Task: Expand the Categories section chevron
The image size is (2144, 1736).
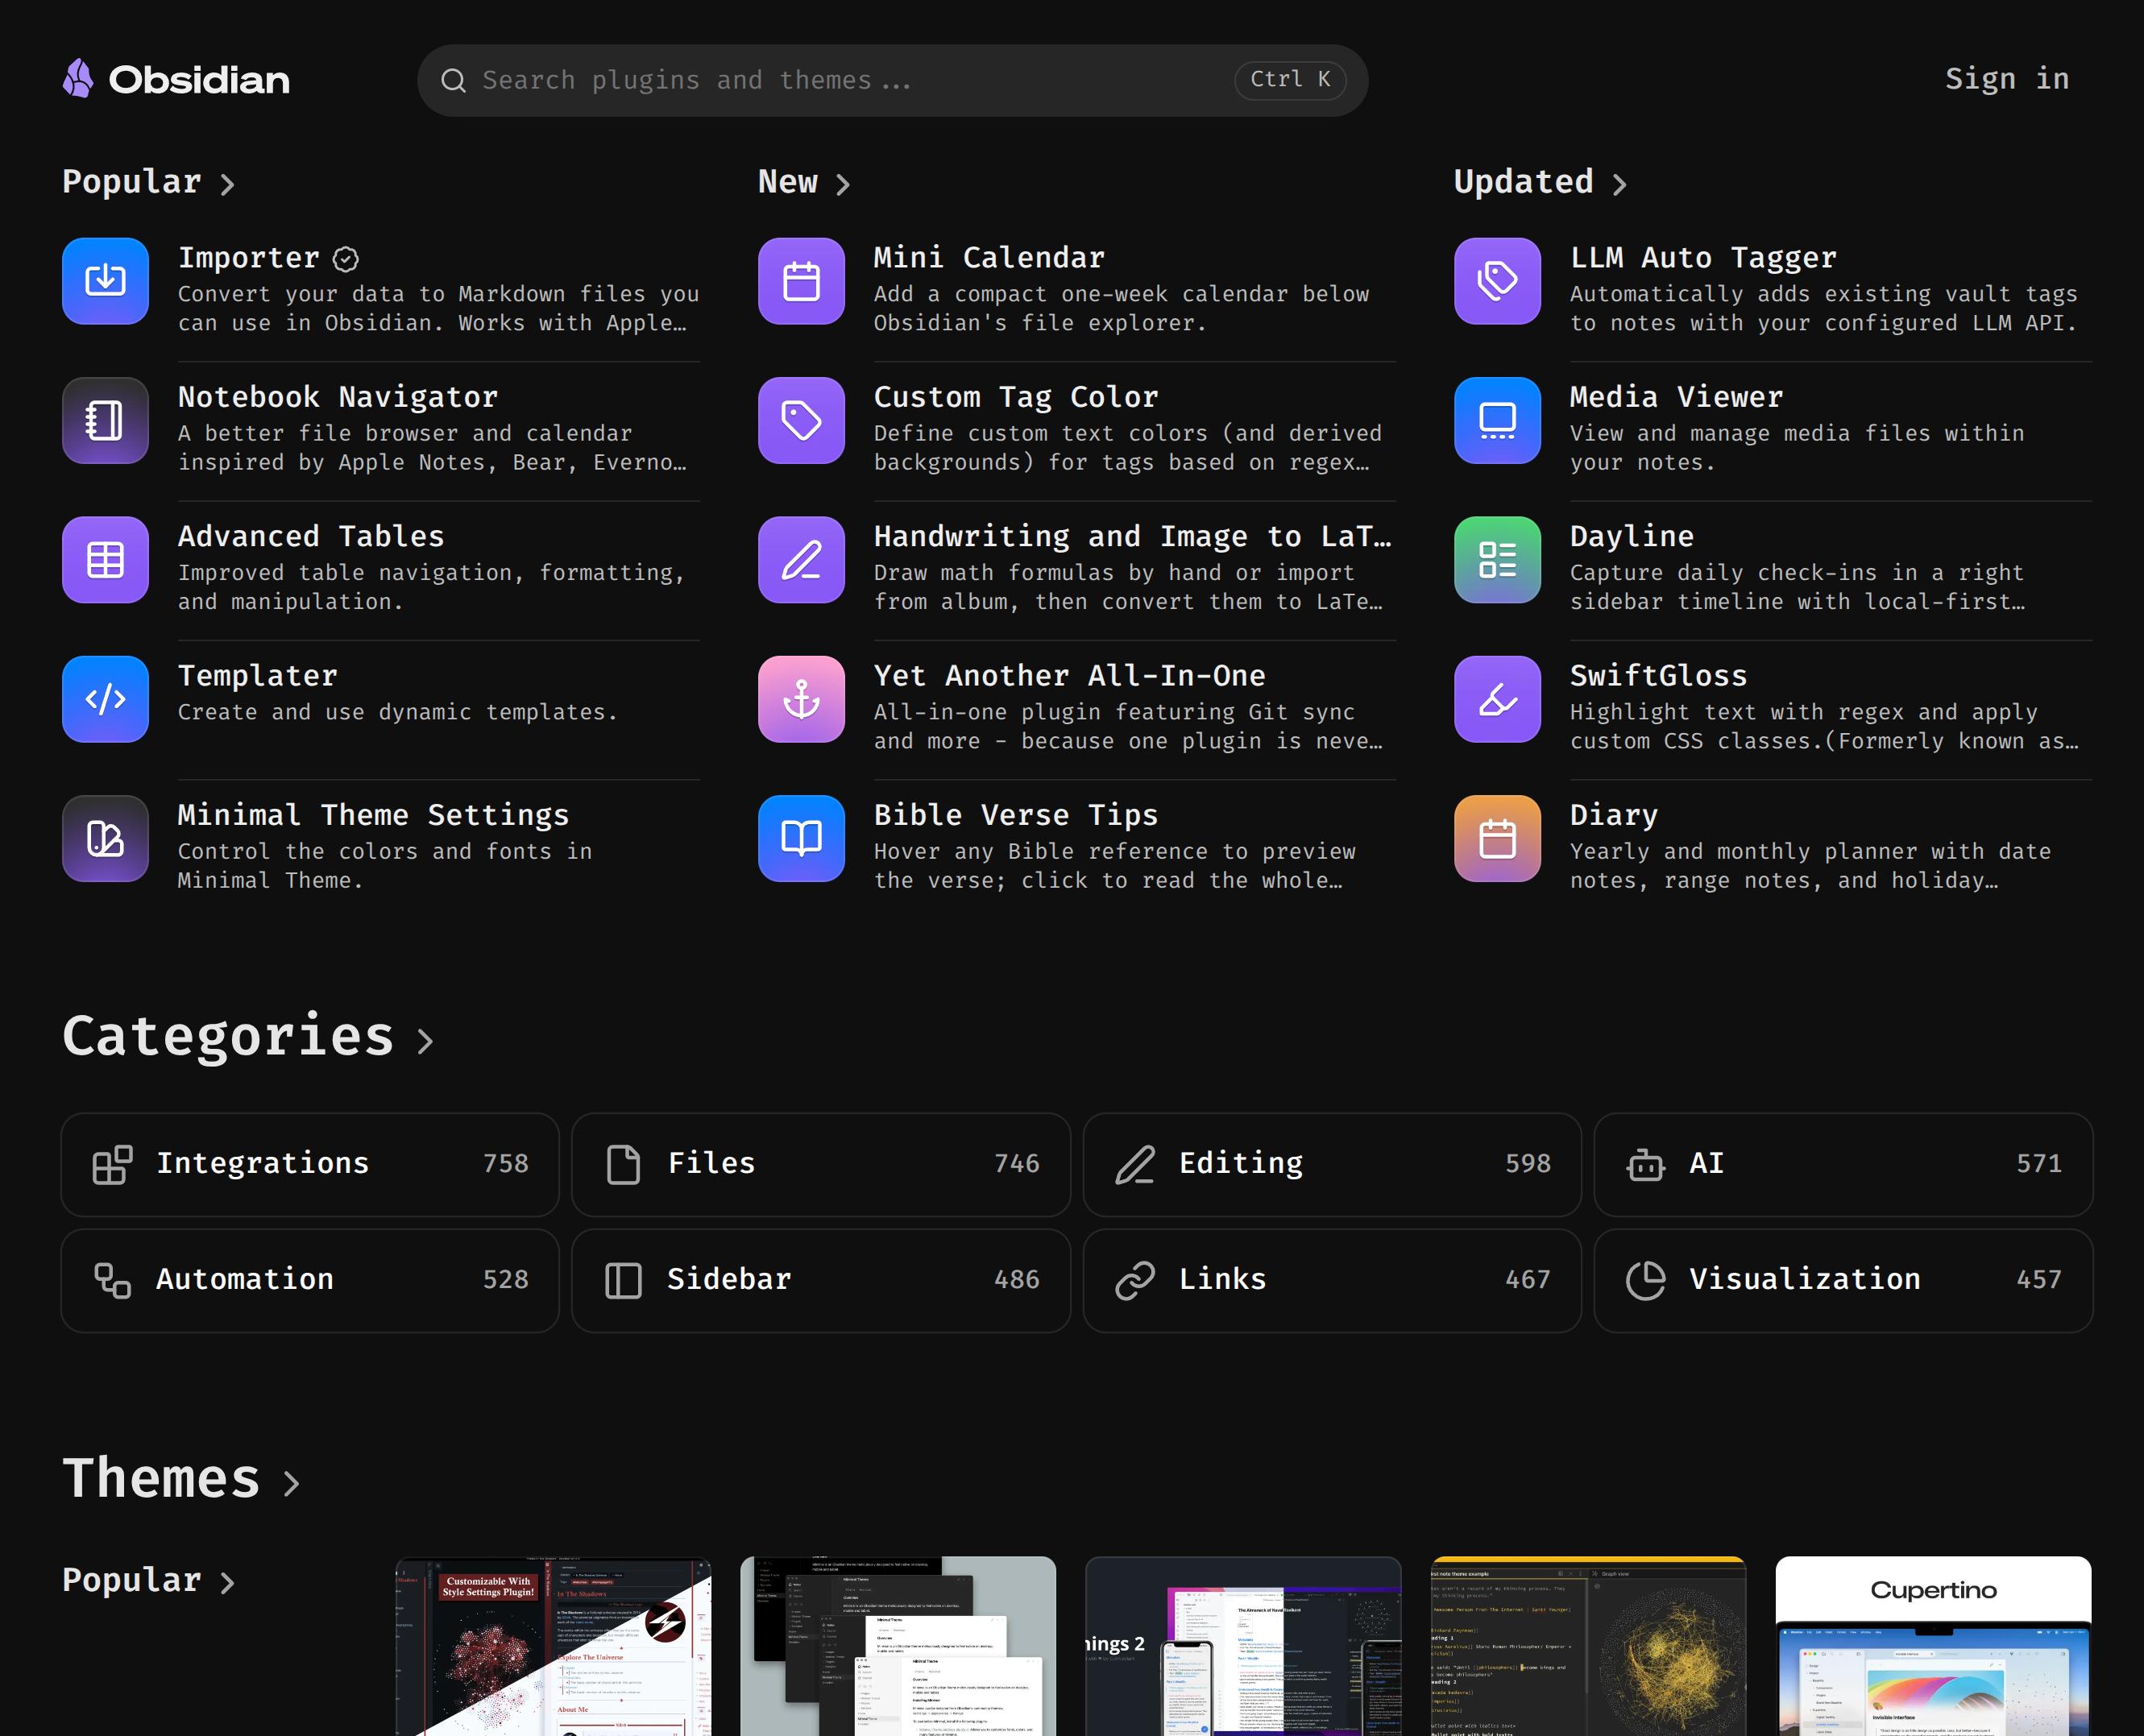Action: 426,1041
